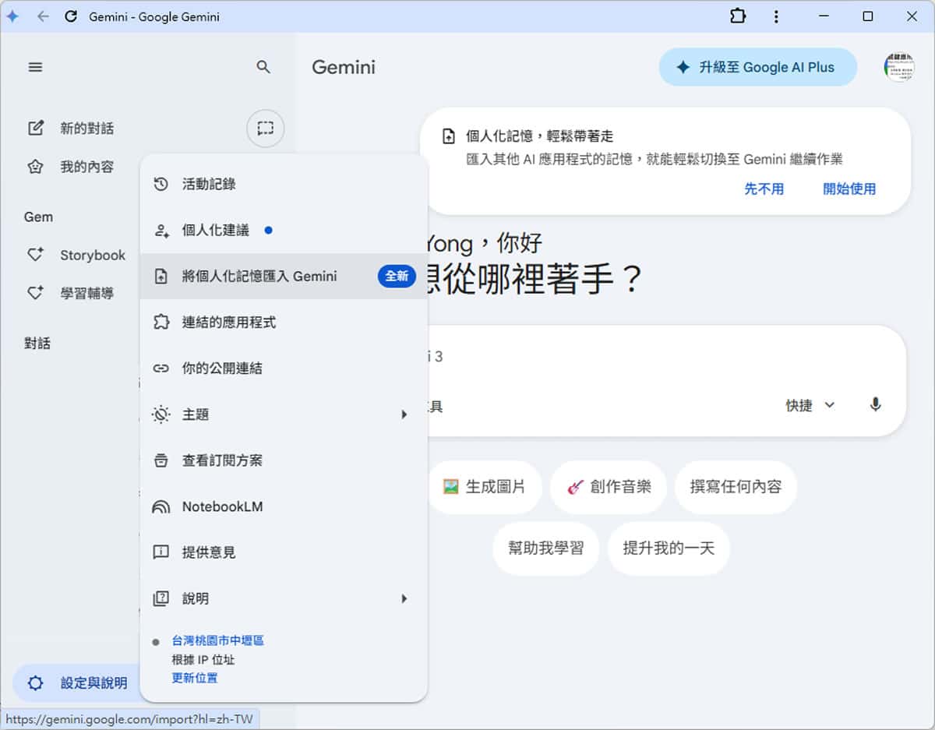This screenshot has height=730, width=935.
Task: Open a temporary chat with dashed-square icon
Action: [x=265, y=129]
